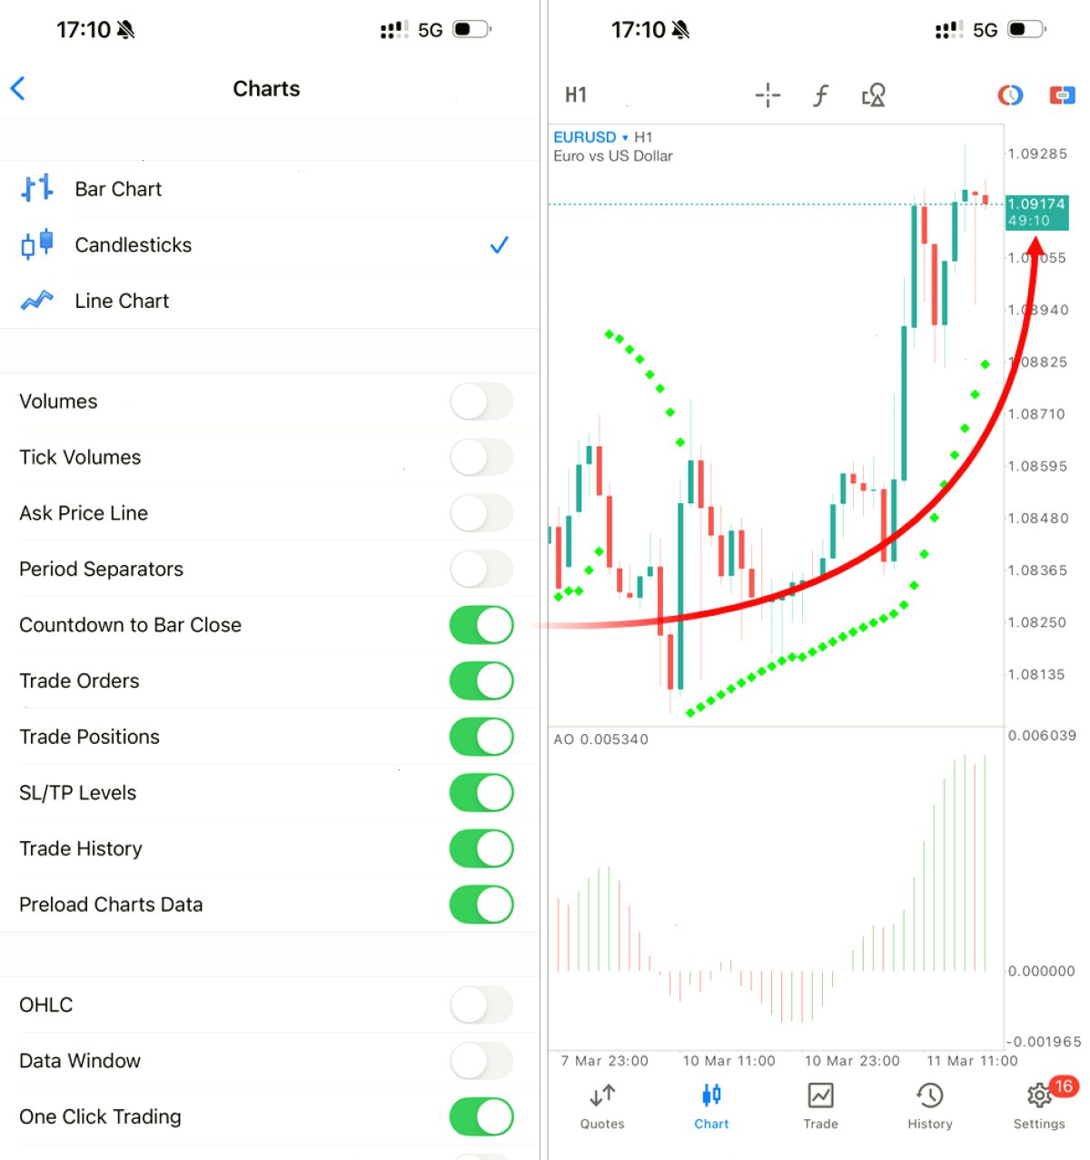Tap the back arrow on Charts screen
The width and height of the screenshot is (1090, 1160).
click(x=18, y=88)
